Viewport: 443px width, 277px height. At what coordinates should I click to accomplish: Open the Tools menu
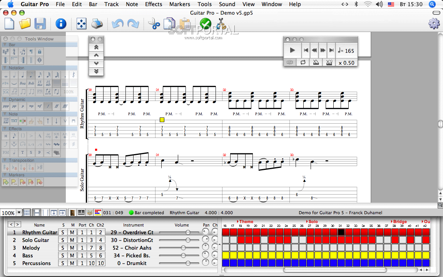(204, 4)
